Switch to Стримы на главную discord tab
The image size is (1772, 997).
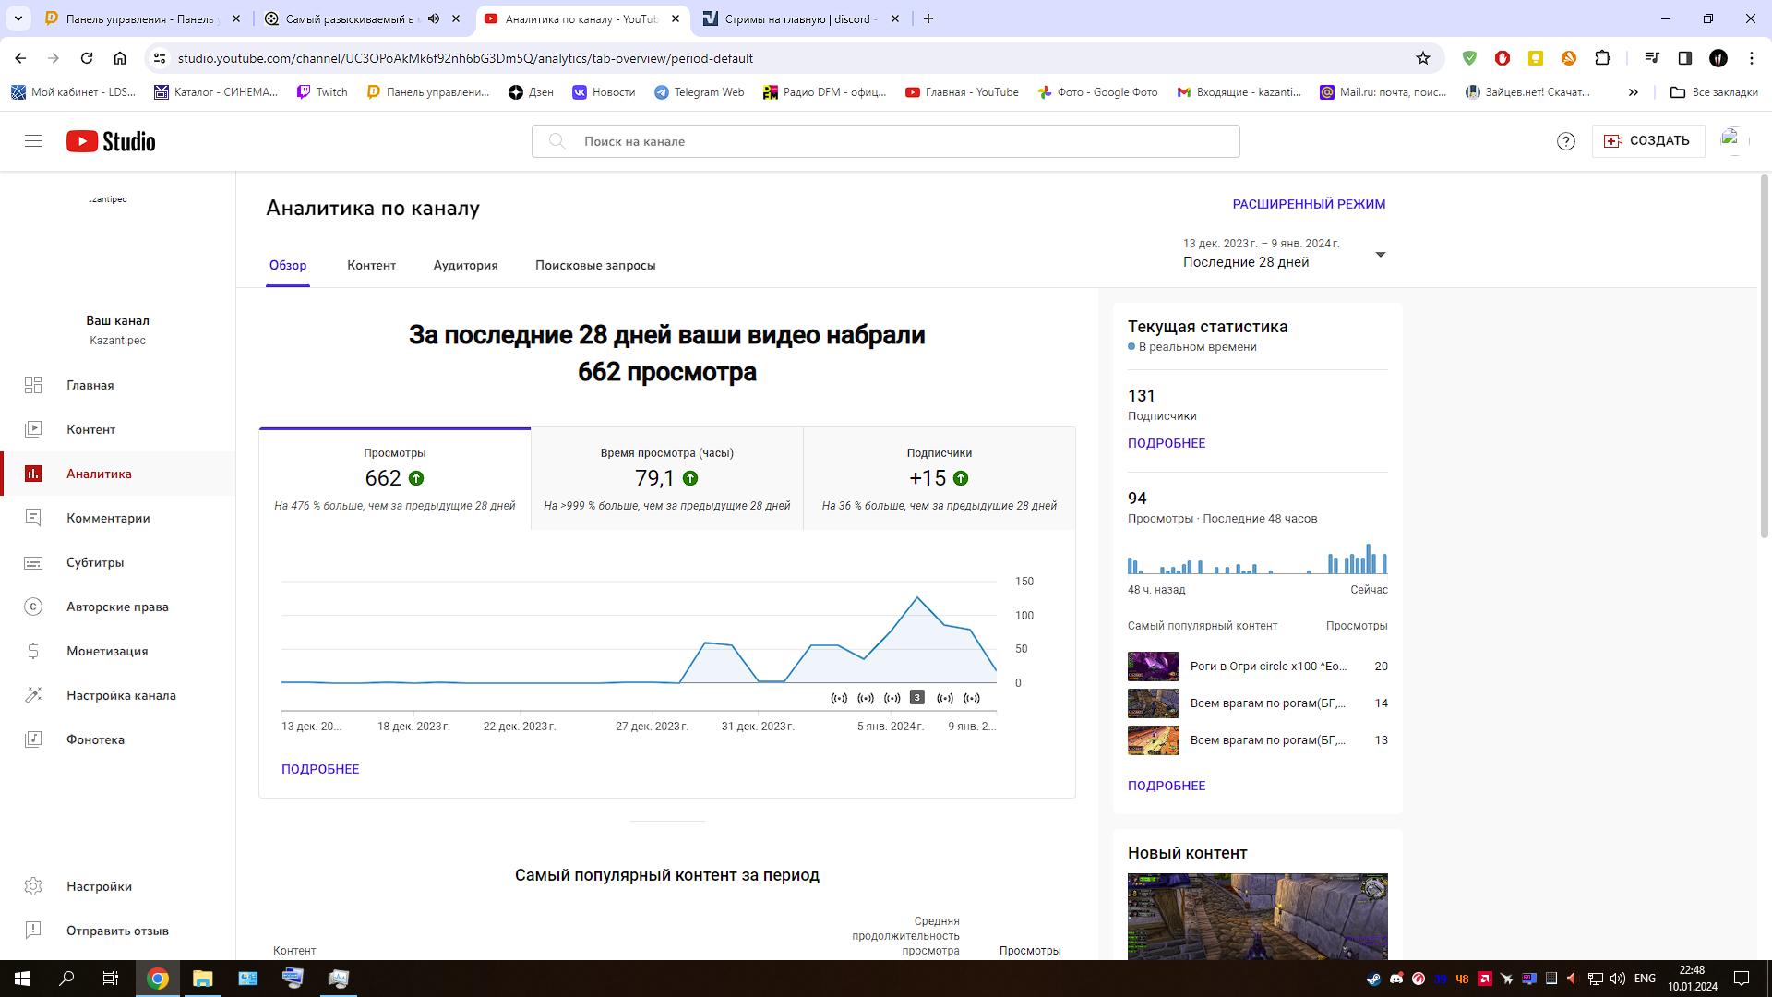pyautogui.click(x=799, y=18)
